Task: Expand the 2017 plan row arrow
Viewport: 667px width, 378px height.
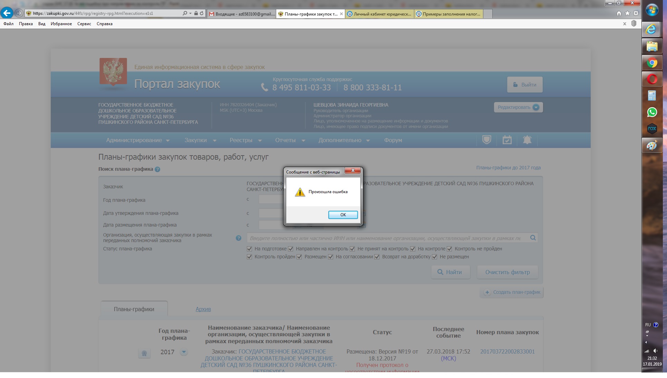Action: click(x=184, y=352)
